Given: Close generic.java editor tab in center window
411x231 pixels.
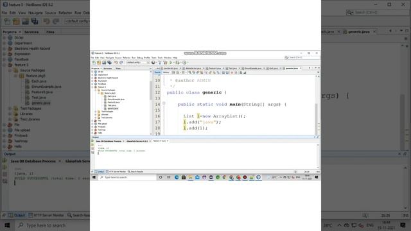Looking at the screenshot, I should [x=301, y=69].
